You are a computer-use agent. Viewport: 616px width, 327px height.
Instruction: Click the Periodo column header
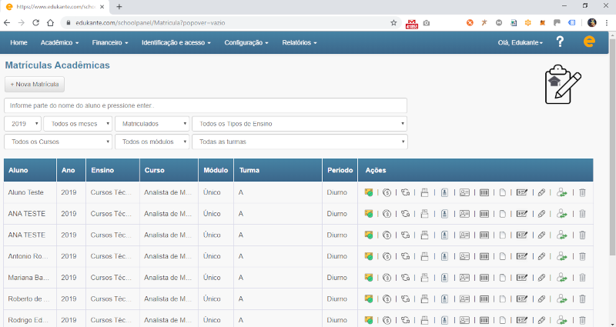[x=340, y=170]
